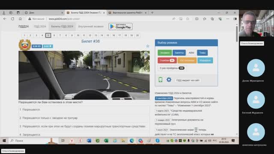
Task: Open the tab actions menu icon
Action: coord(18,12)
